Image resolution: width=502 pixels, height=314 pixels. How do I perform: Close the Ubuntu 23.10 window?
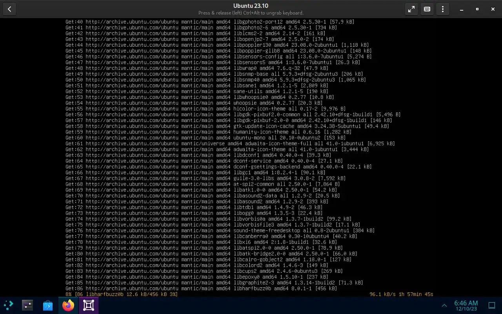click(x=493, y=9)
